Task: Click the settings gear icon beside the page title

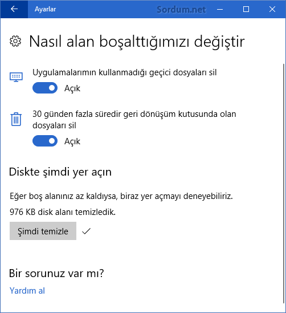Action: coord(15,41)
